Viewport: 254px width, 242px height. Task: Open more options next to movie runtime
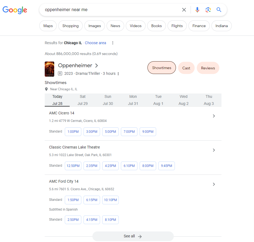coord(118,74)
